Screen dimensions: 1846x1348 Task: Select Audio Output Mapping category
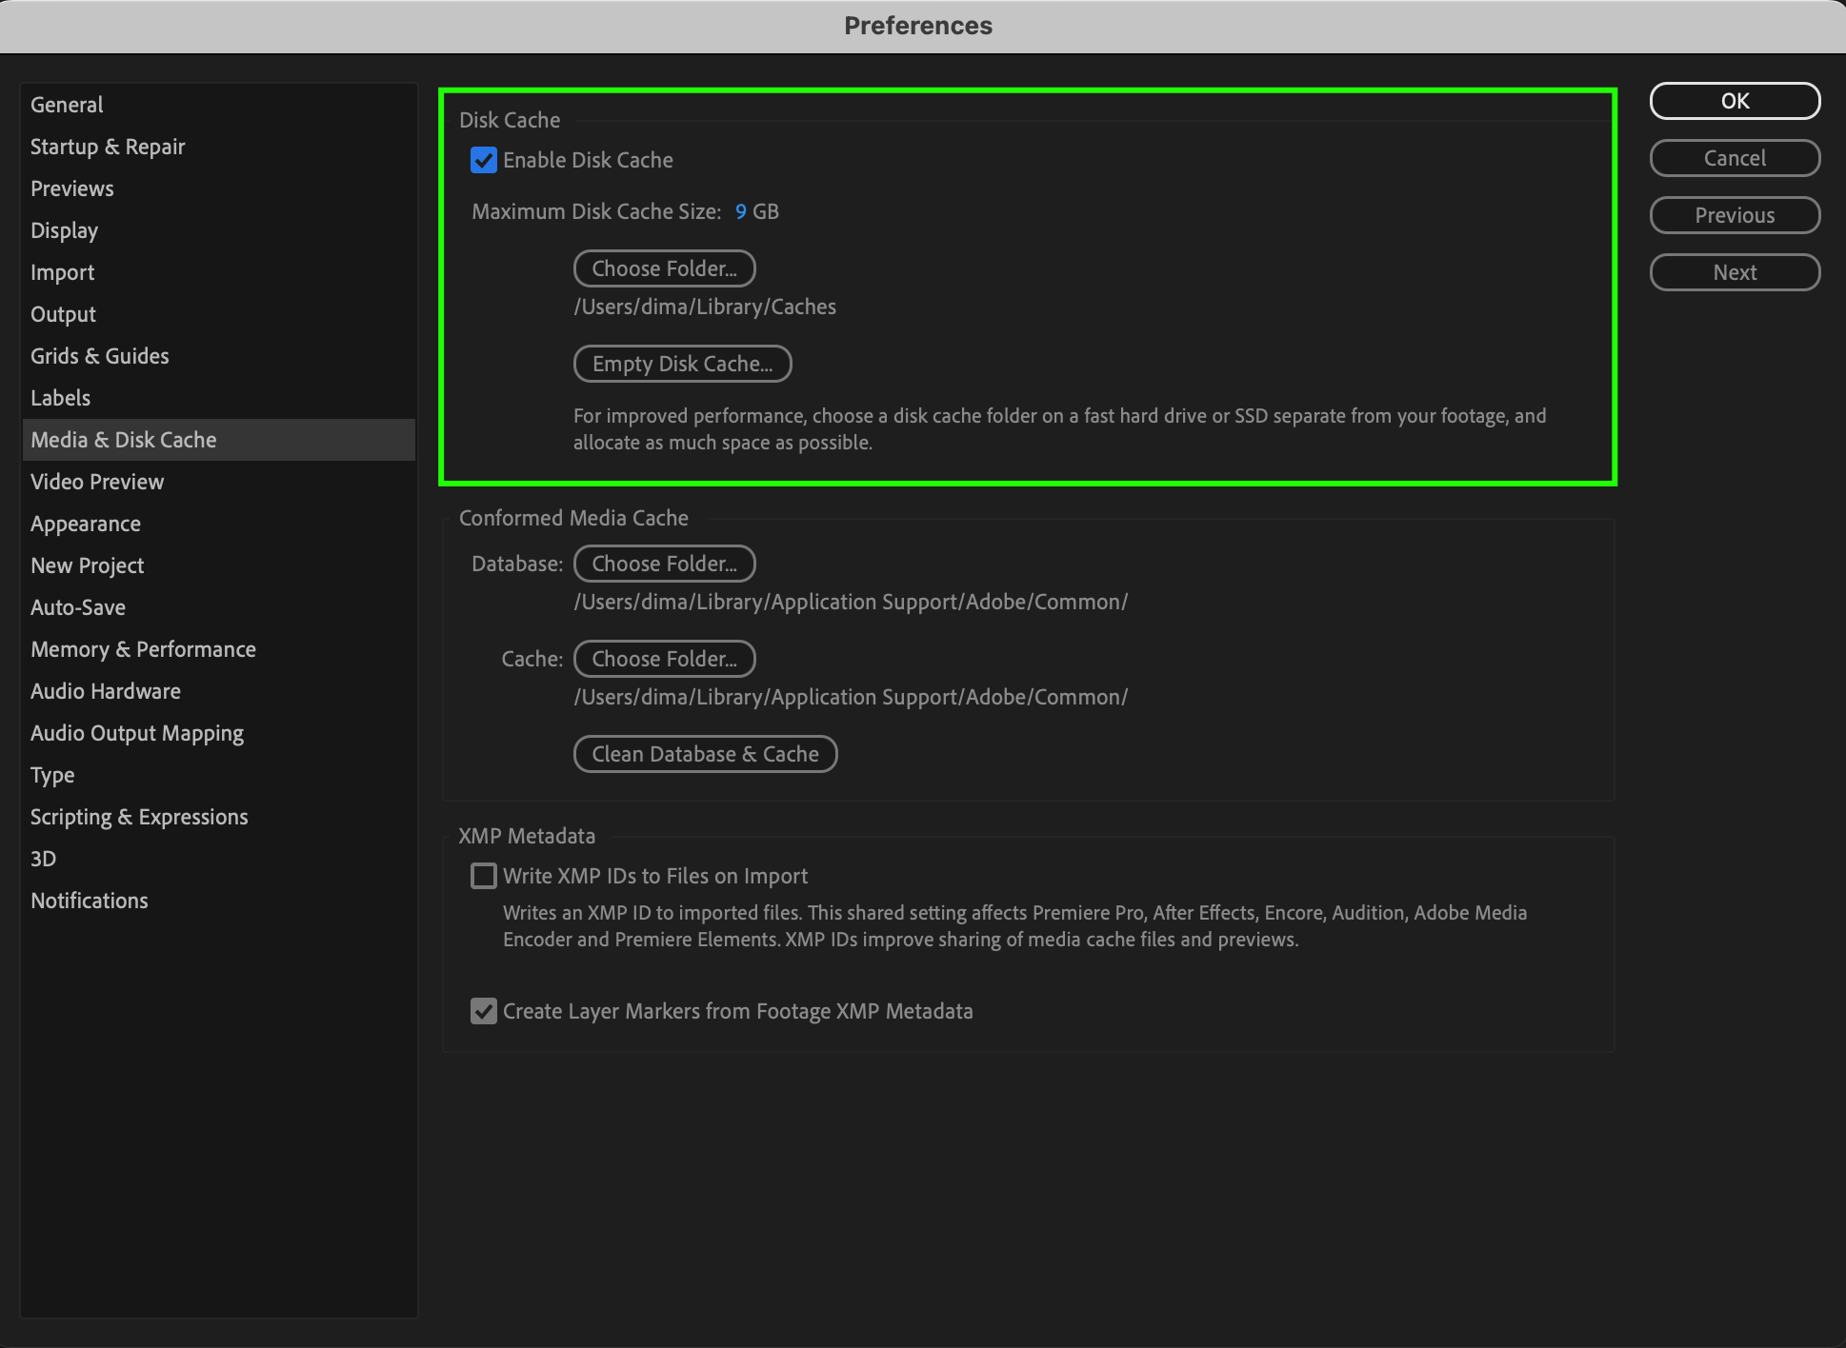click(137, 733)
